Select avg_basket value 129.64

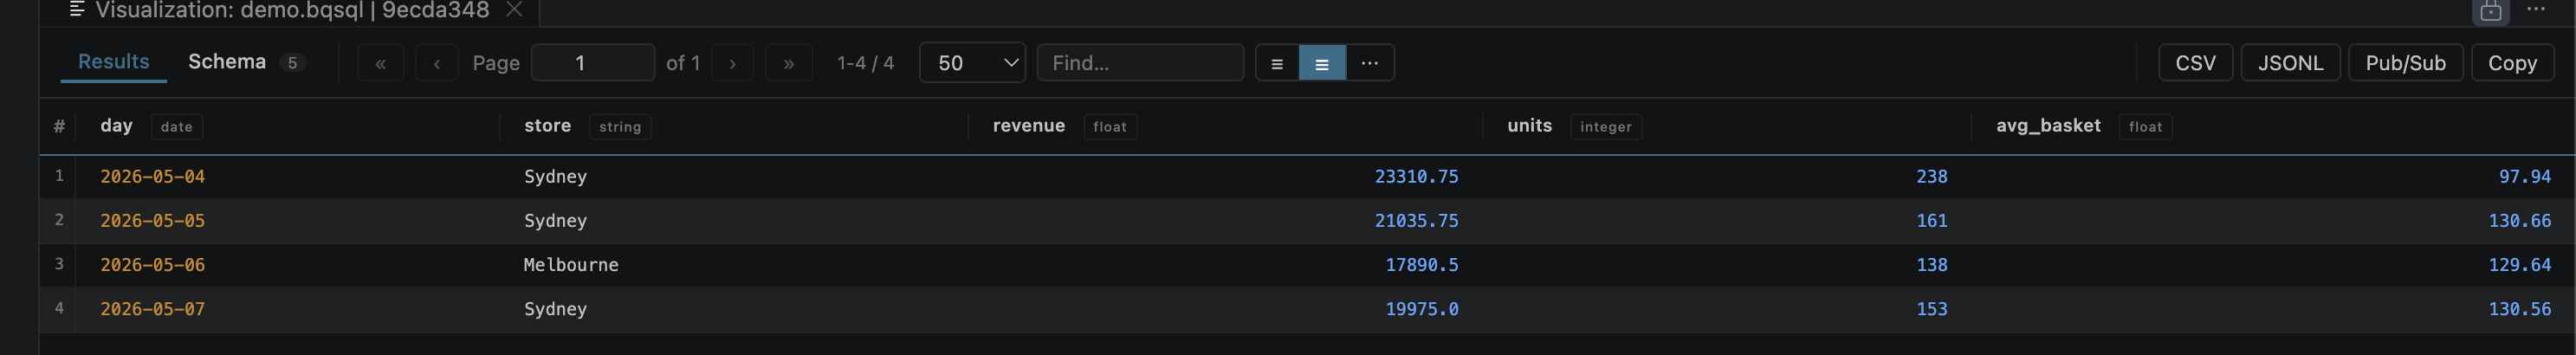point(2519,265)
